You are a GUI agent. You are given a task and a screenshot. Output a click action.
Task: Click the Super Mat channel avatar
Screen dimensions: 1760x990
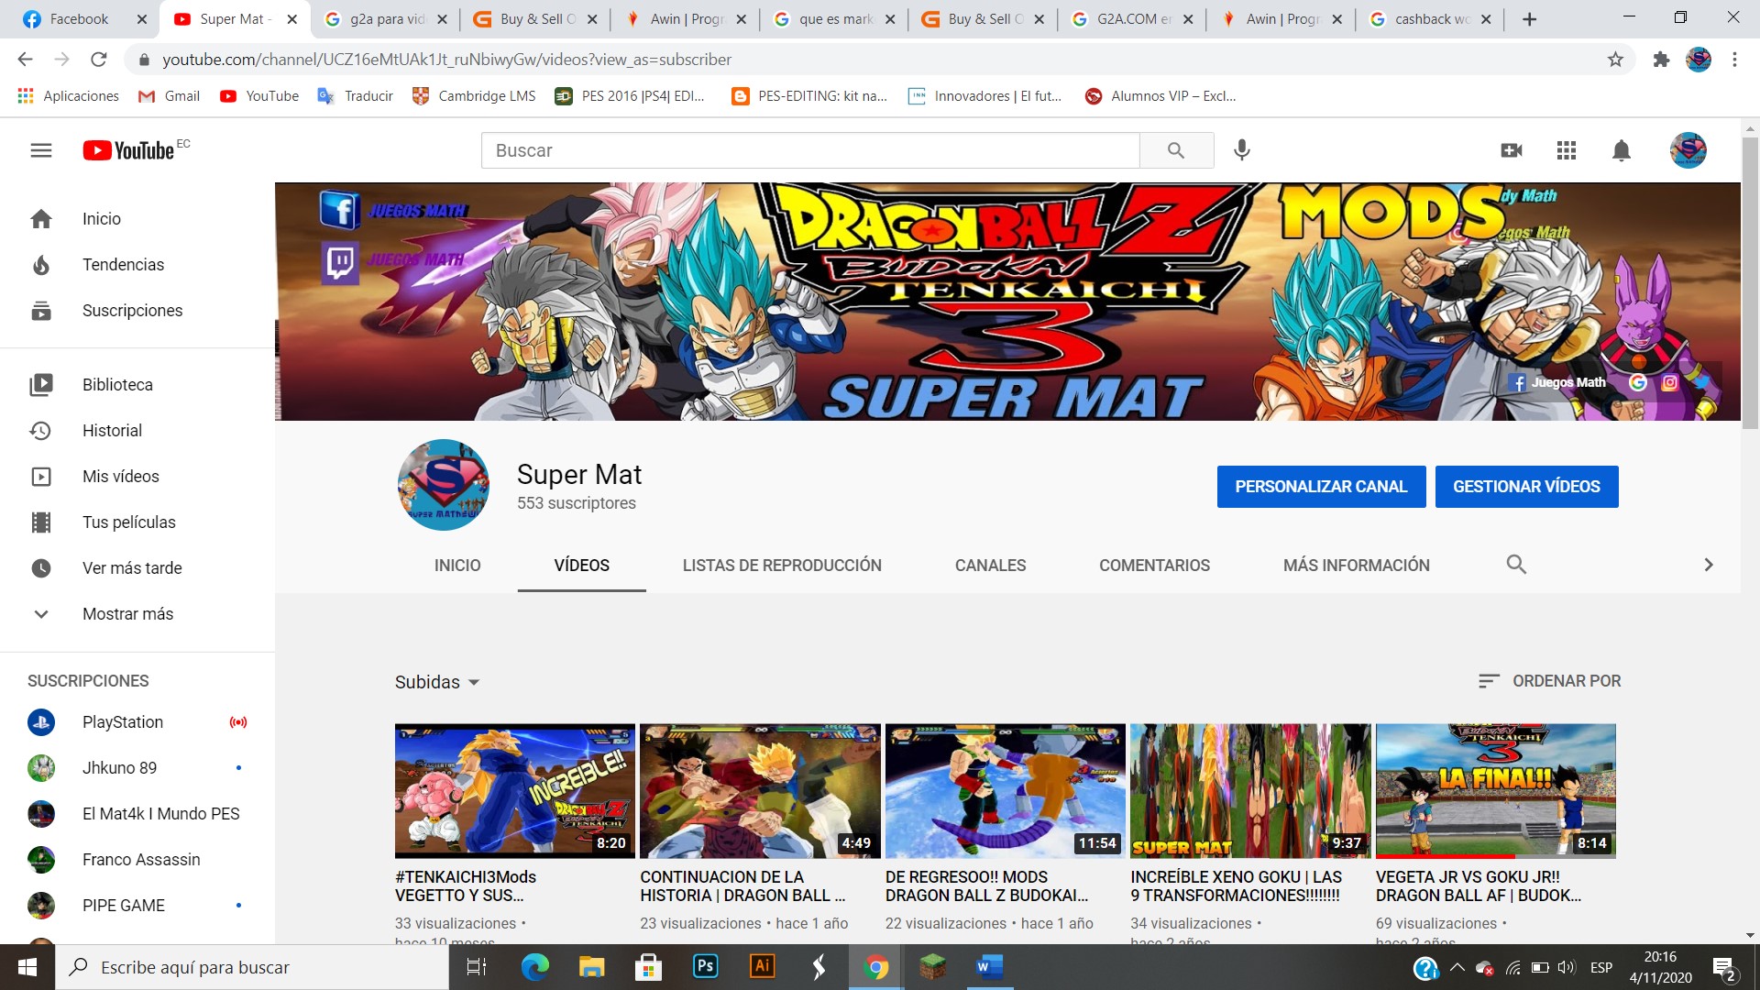(x=443, y=485)
